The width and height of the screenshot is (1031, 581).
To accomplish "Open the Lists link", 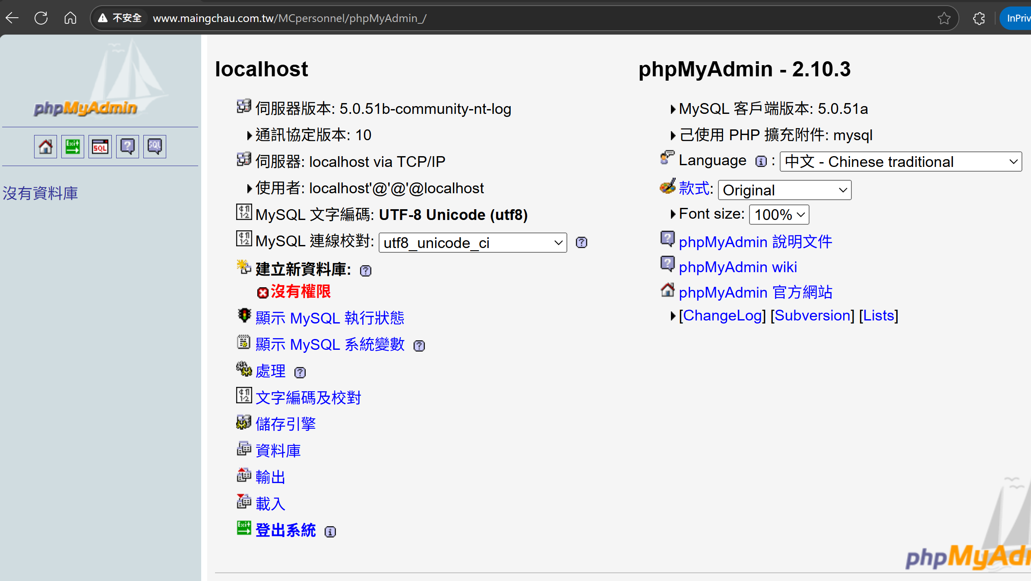I will tap(879, 316).
